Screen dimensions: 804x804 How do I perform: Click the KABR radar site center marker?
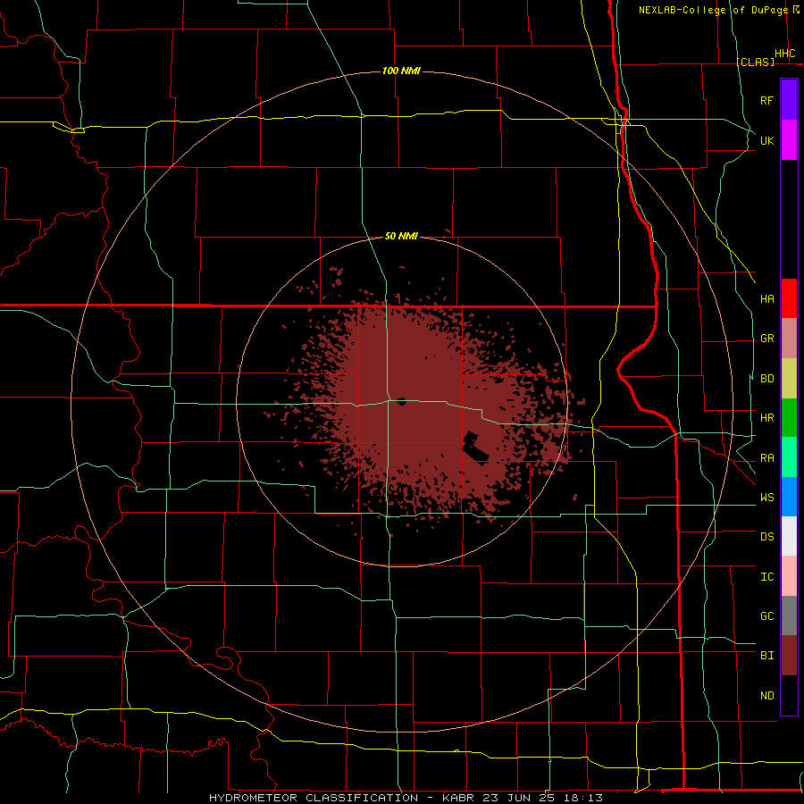pyautogui.click(x=402, y=401)
